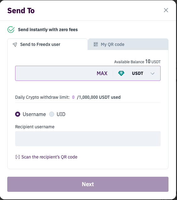Viewport: 177px width, 200px height.
Task: Click the green checkmark zero-fees icon
Action: coord(11,30)
